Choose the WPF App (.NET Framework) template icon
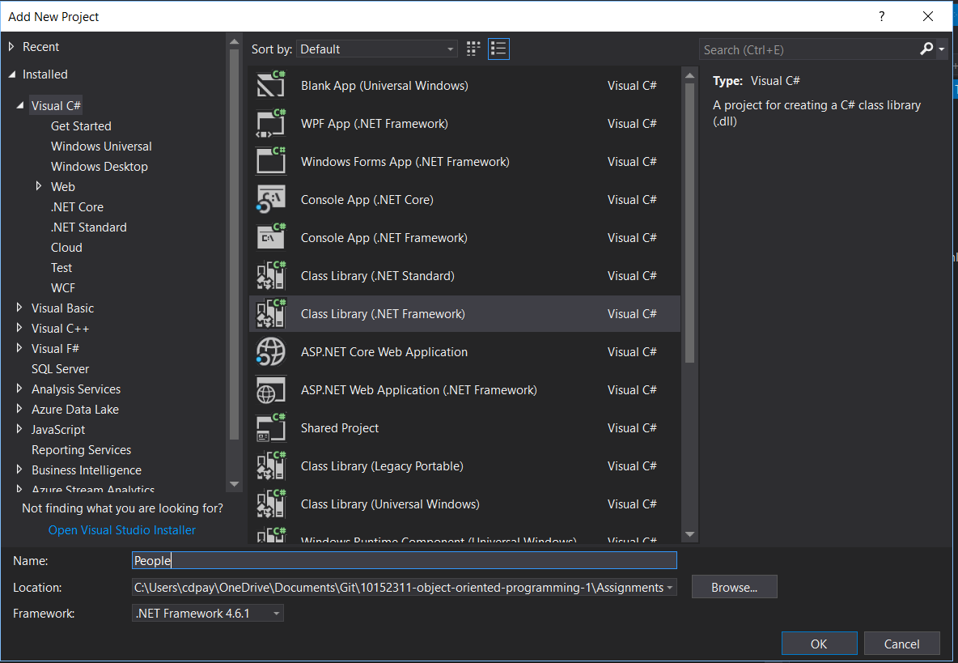The width and height of the screenshot is (958, 663). (x=271, y=123)
